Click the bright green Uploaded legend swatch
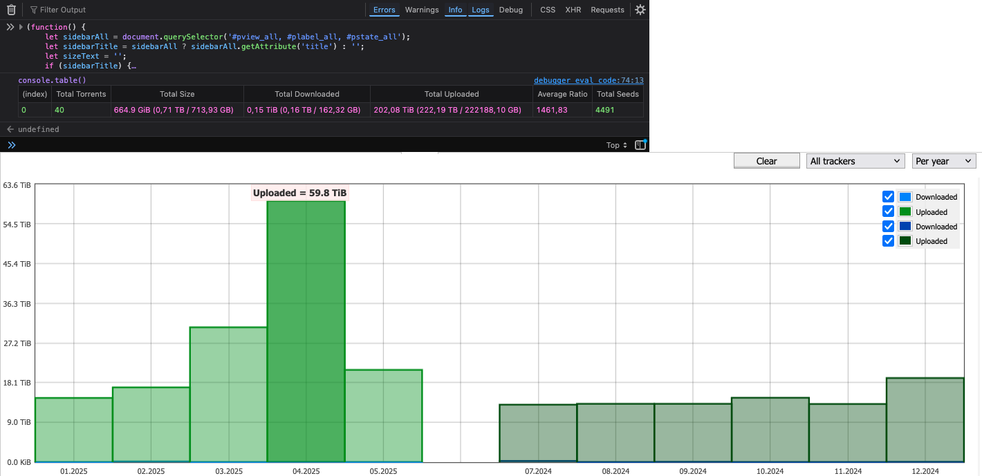 click(905, 211)
